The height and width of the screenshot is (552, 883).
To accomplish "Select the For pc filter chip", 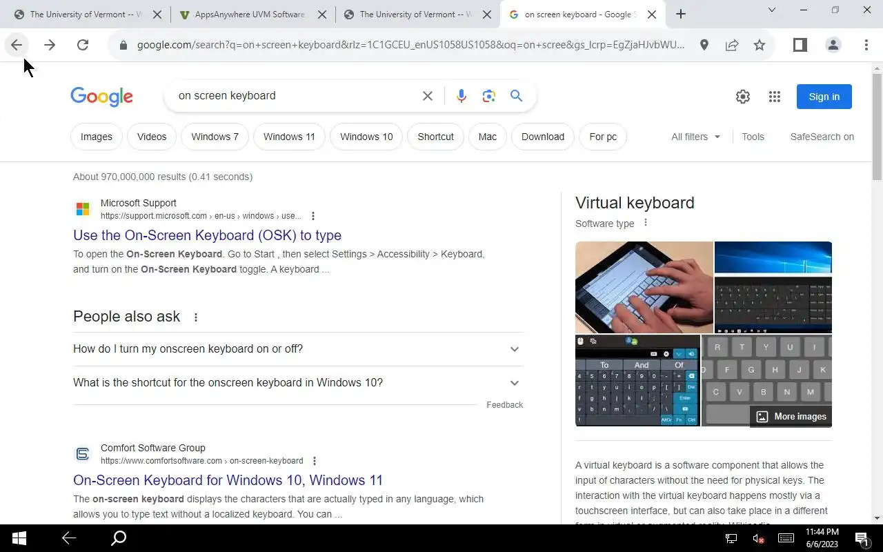I will pyautogui.click(x=603, y=137).
